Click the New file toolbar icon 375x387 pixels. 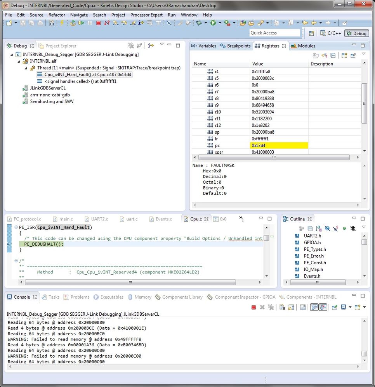coord(9,23)
